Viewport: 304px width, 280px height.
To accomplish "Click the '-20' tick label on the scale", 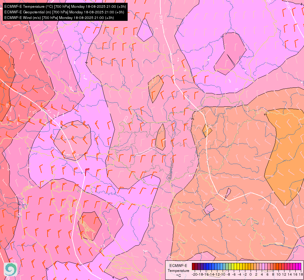I will pyautogui.click(x=195, y=274).
